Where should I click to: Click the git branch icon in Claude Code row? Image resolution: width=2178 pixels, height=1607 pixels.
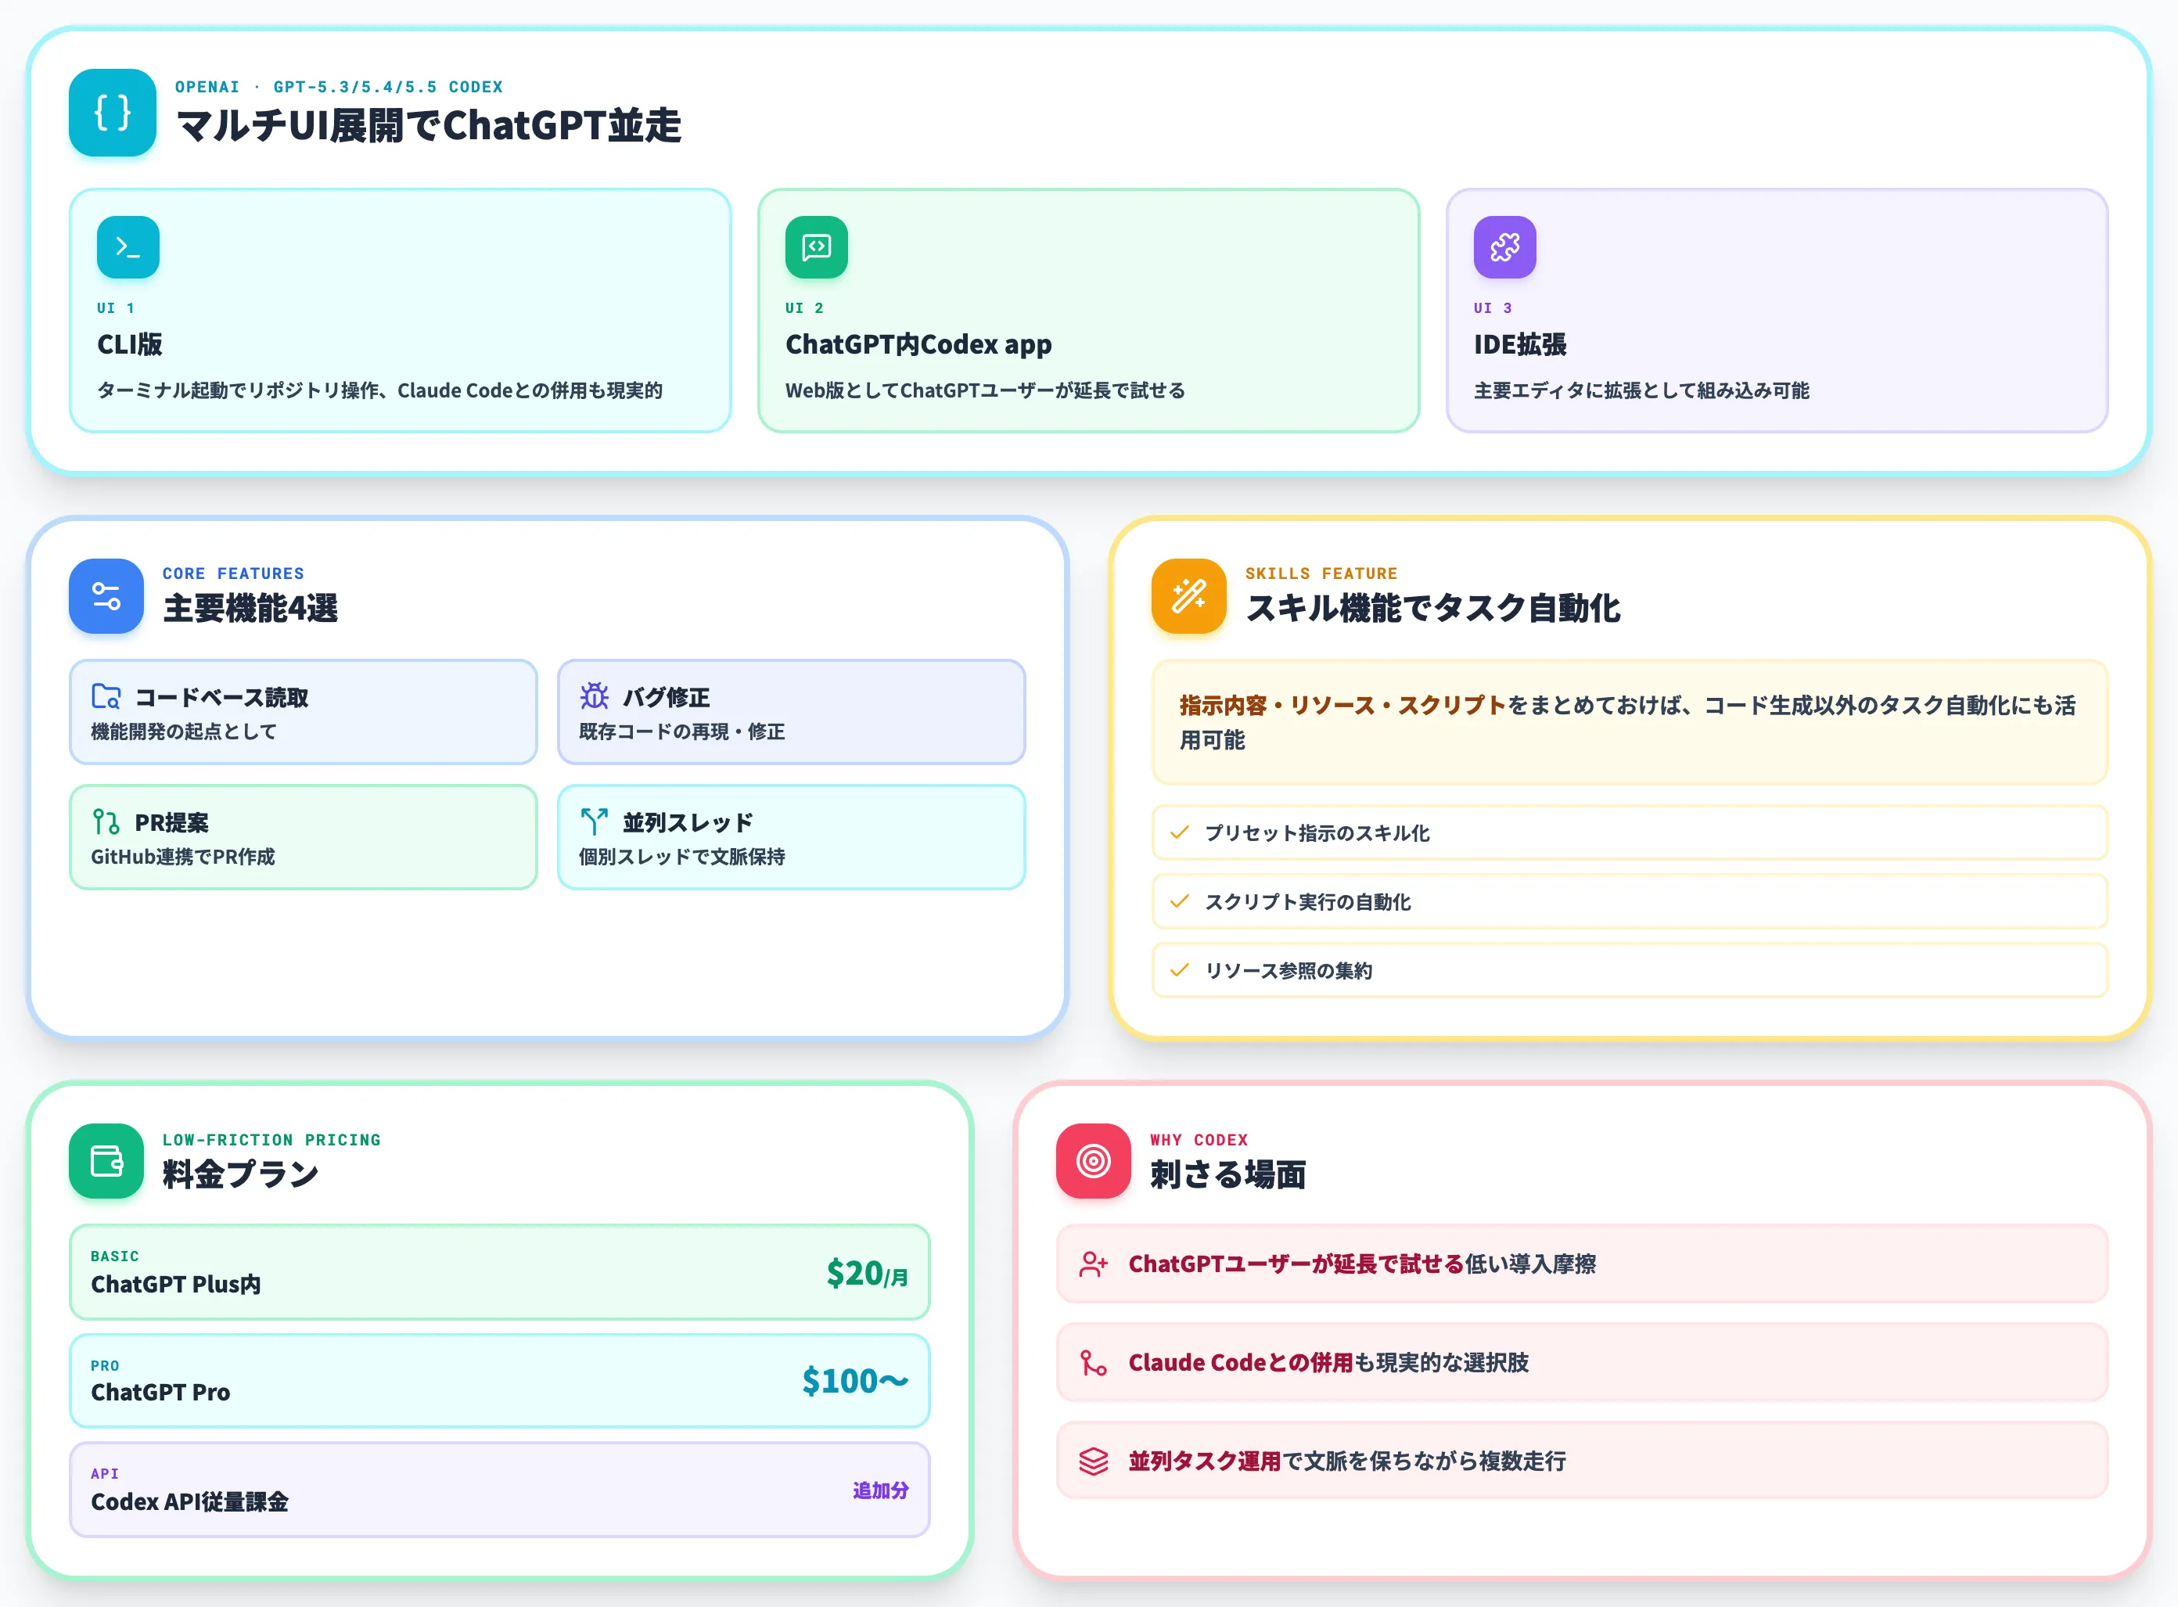[1094, 1363]
